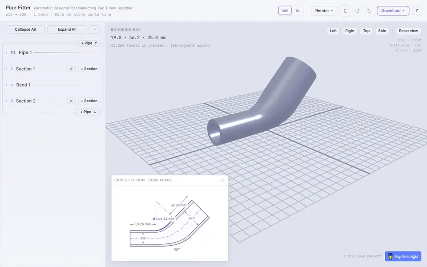
Task: Click the © 2026 Dave Mankoff text
Action: [362, 256]
